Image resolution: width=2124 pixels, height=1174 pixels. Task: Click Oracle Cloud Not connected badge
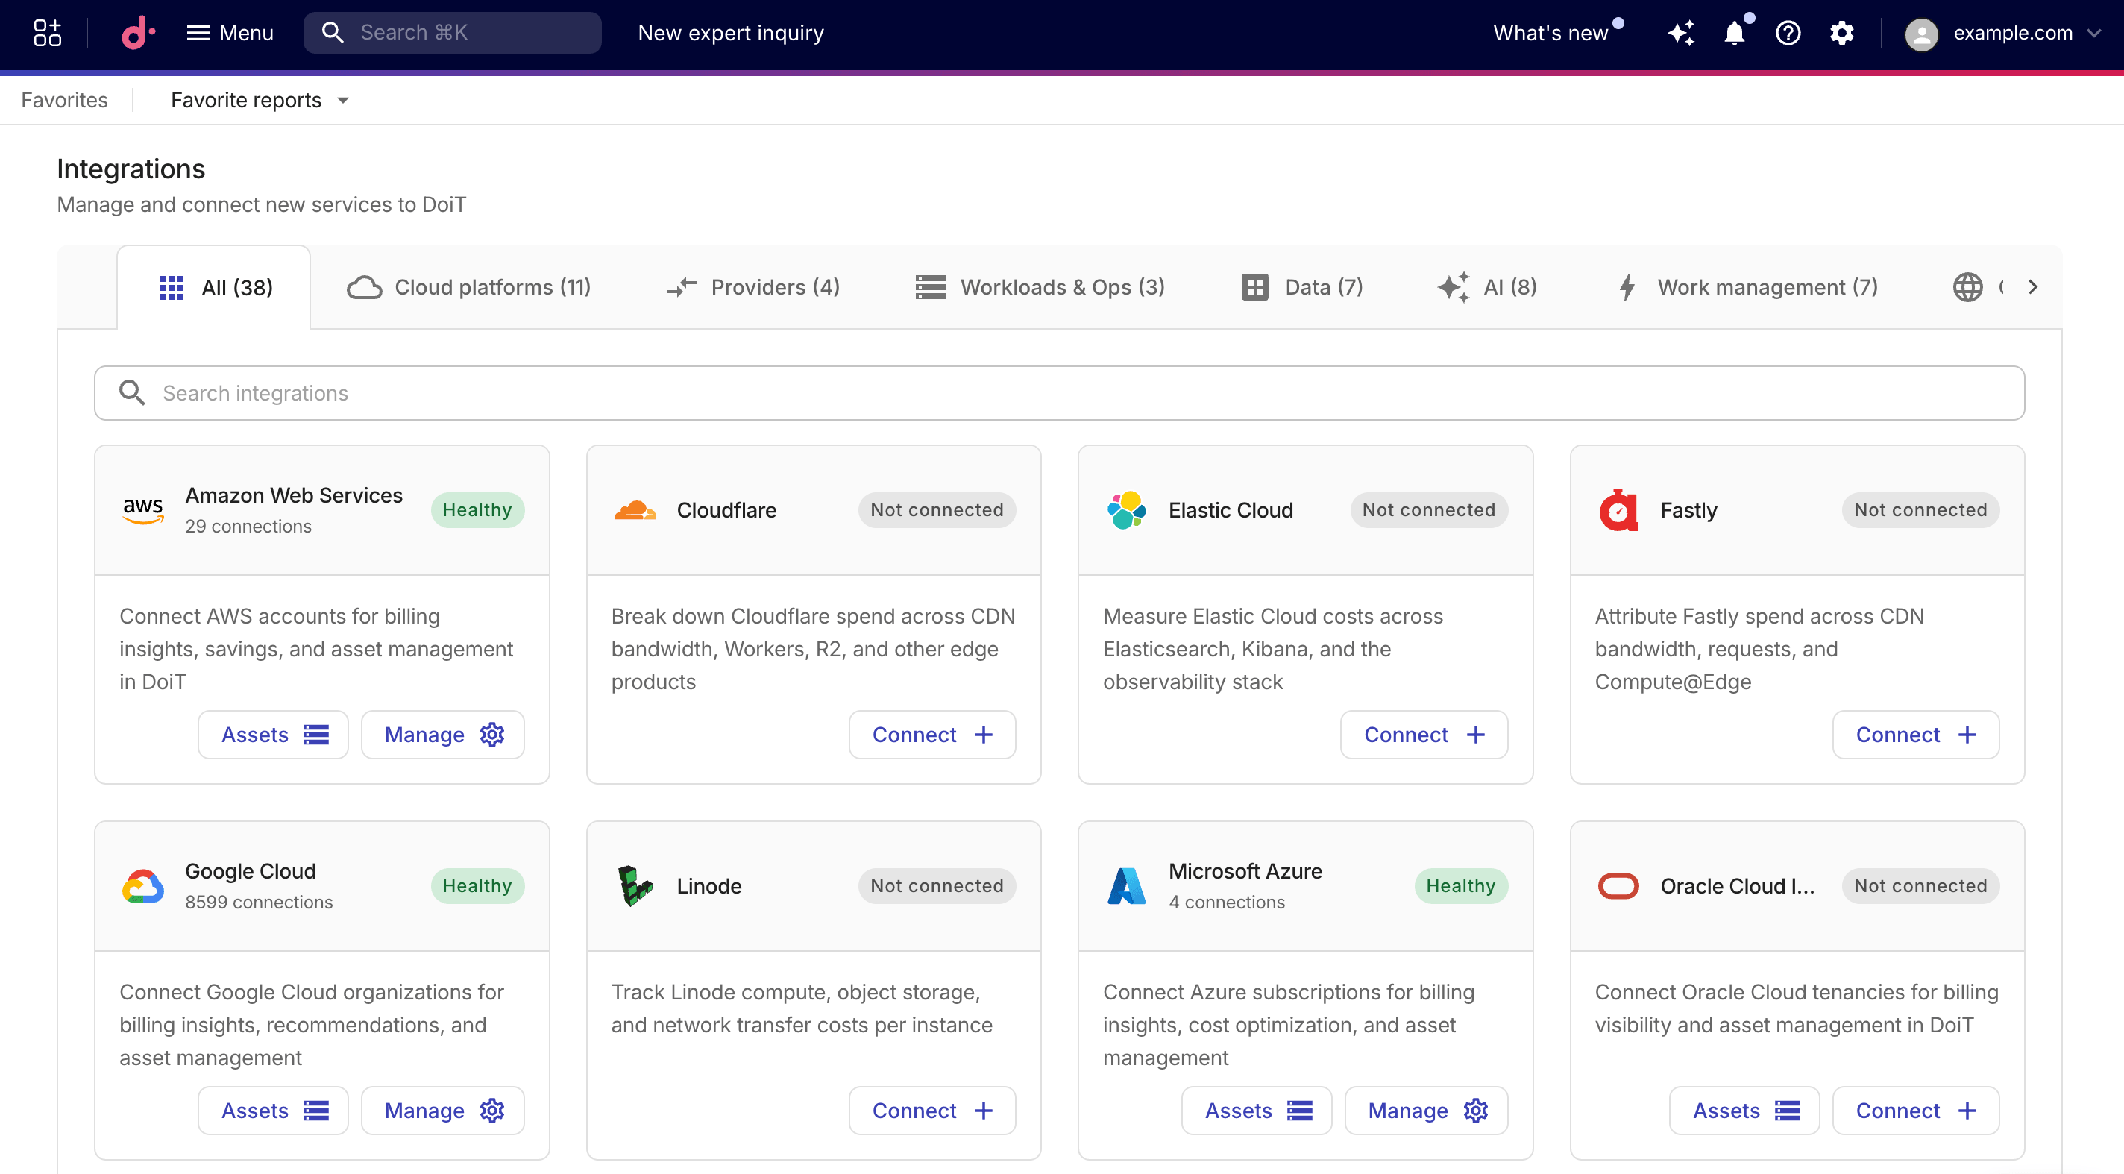tap(1920, 886)
